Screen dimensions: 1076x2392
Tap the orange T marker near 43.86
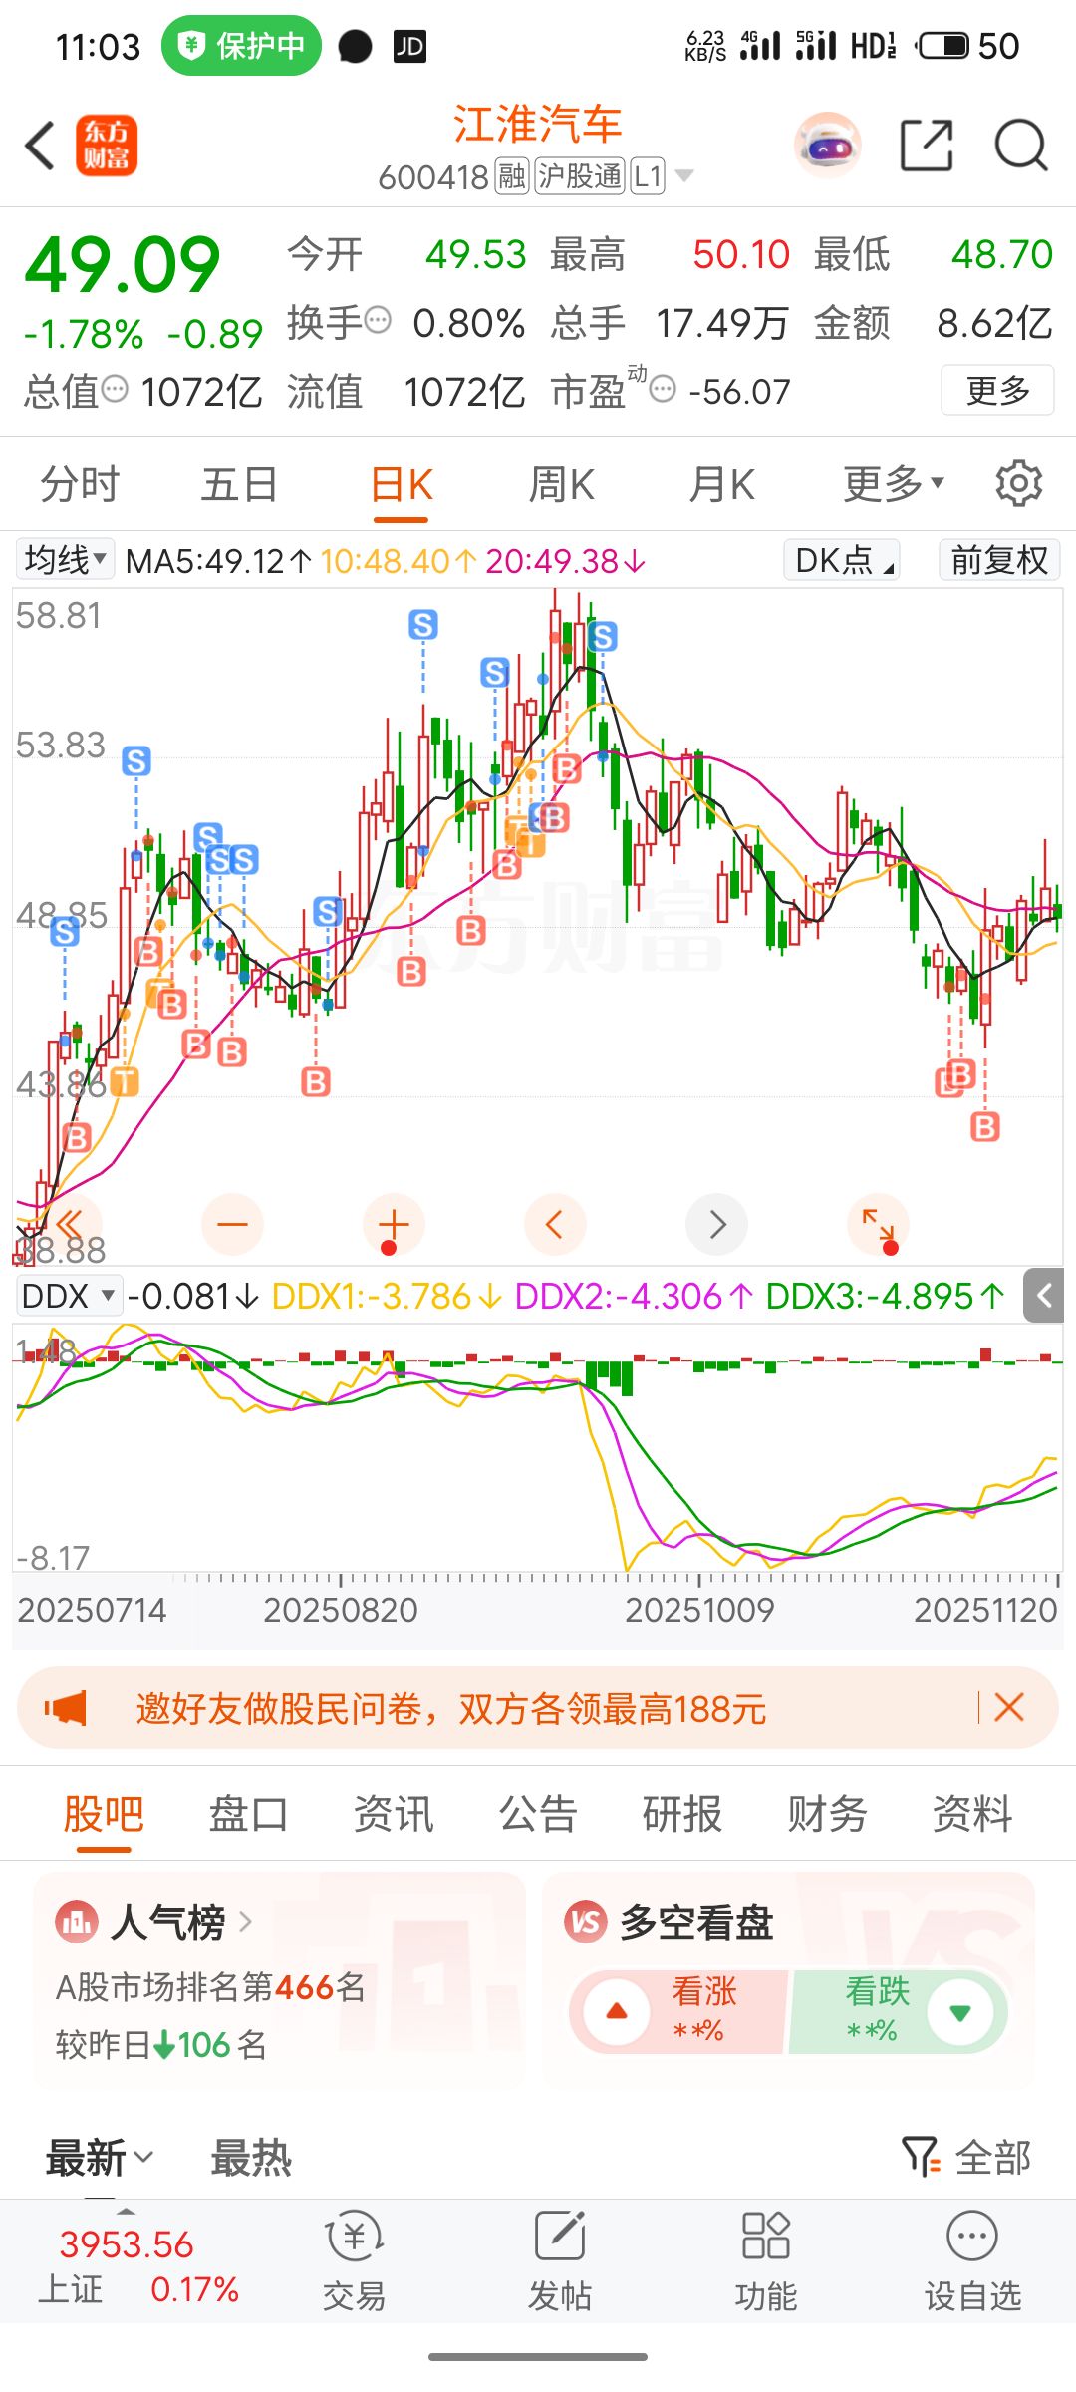pos(125,1081)
